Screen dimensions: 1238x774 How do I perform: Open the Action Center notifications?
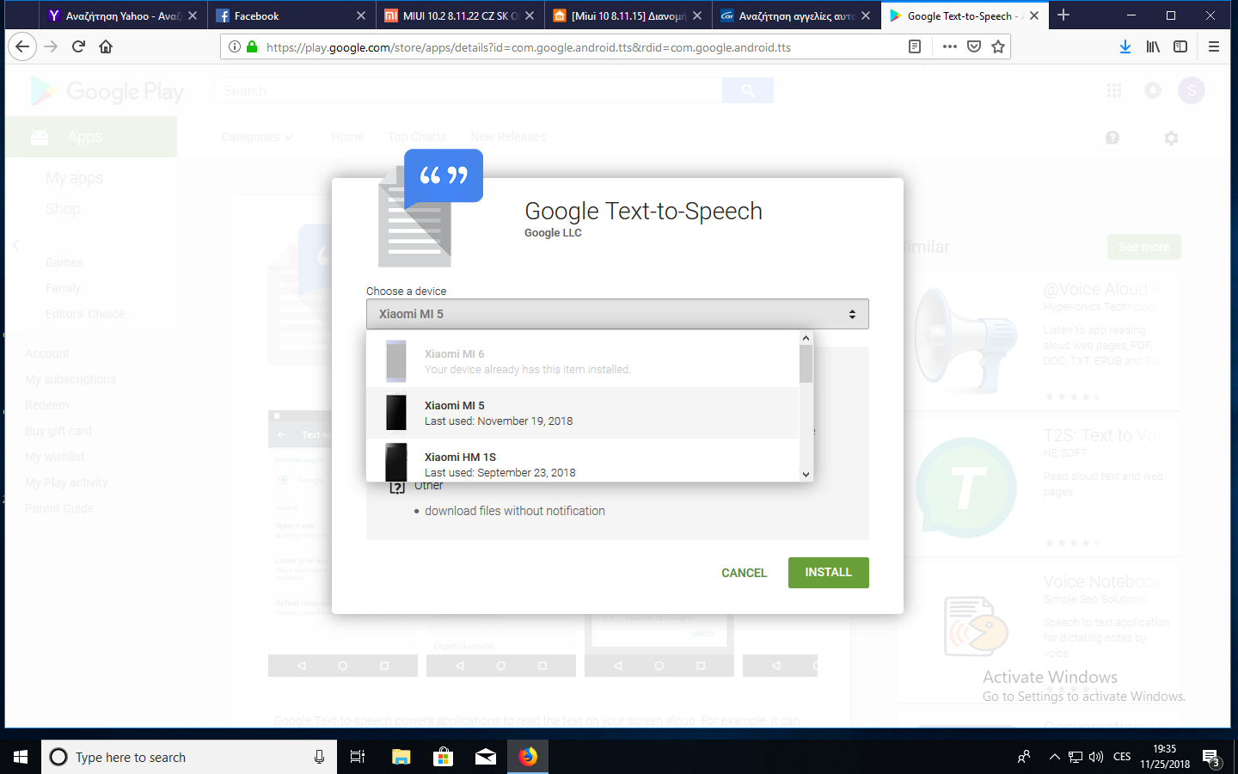click(1212, 758)
